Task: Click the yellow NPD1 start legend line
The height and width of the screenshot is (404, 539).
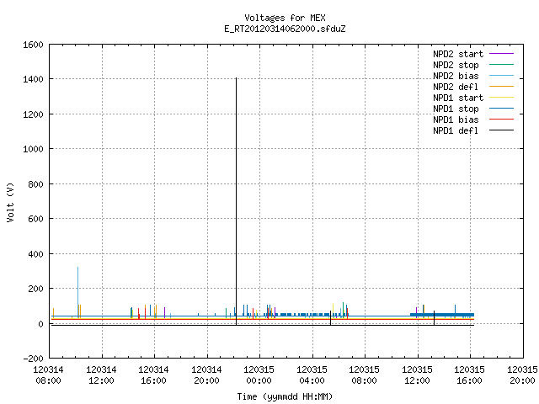Action: tap(502, 98)
